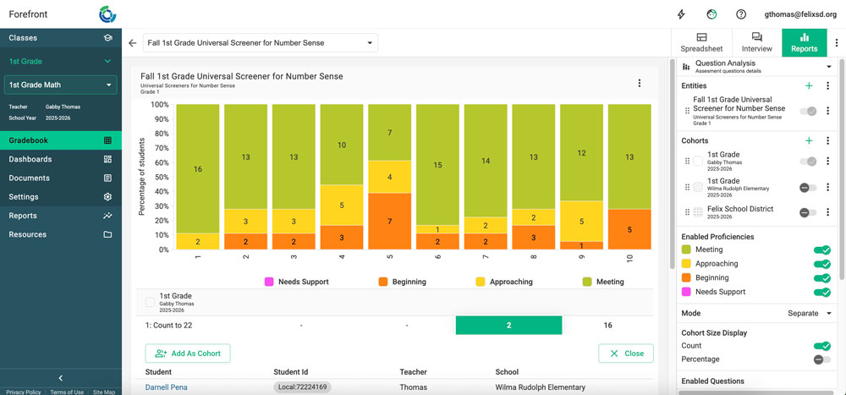
Task: Open Darnell Pena student link
Action: 166,387
